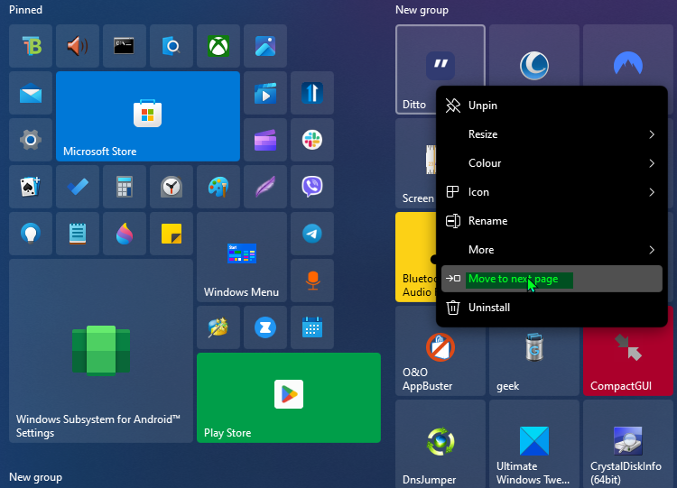This screenshot has width=677, height=488.
Task: Open the To Do checkmark tile
Action: [x=78, y=187]
